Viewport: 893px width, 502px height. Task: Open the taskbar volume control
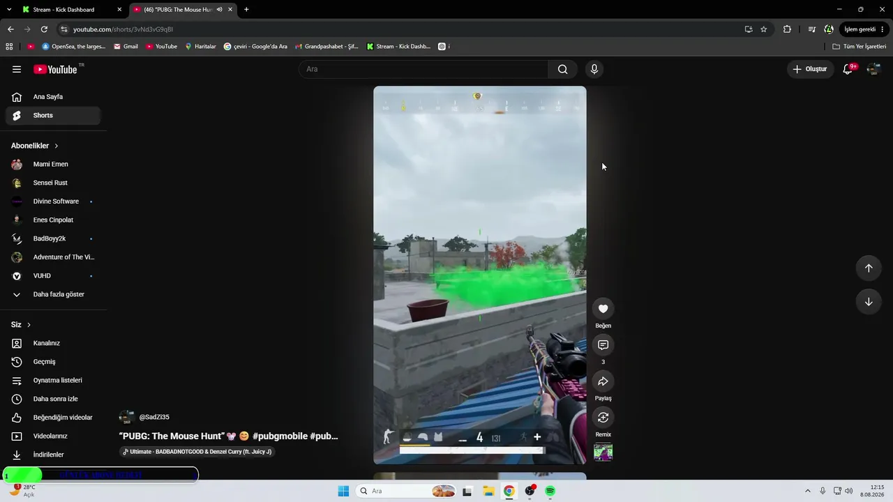pyautogui.click(x=848, y=491)
